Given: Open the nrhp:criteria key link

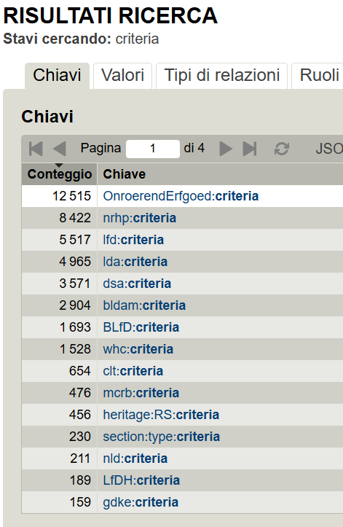Looking at the screenshot, I should coord(139,218).
